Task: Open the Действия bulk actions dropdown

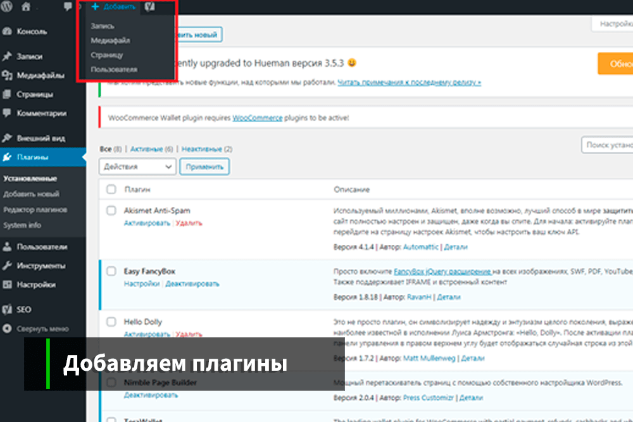Action: (x=137, y=166)
